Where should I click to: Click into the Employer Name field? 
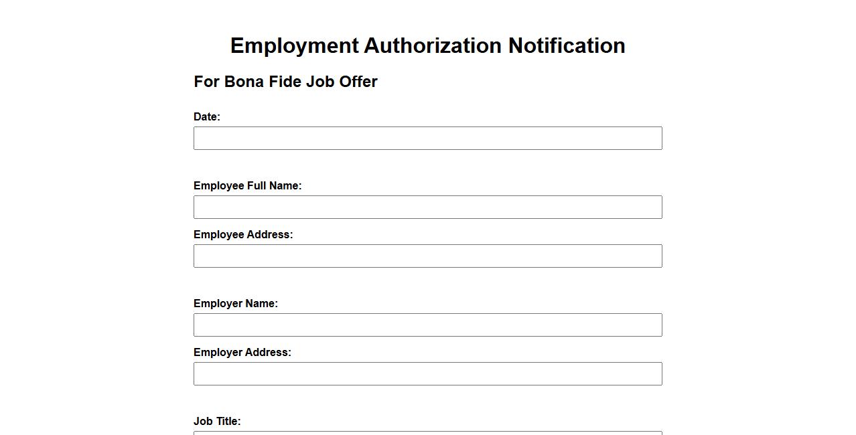427,325
